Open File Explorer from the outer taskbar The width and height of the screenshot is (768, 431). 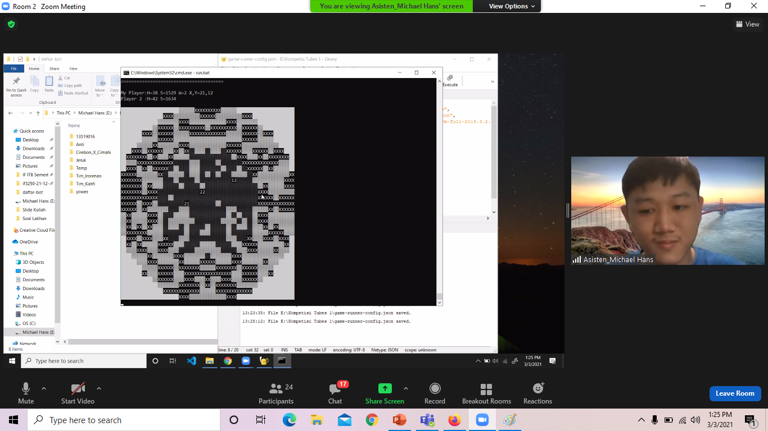(317, 420)
